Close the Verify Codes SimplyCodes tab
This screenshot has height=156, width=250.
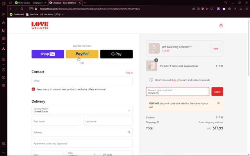coord(45,3)
